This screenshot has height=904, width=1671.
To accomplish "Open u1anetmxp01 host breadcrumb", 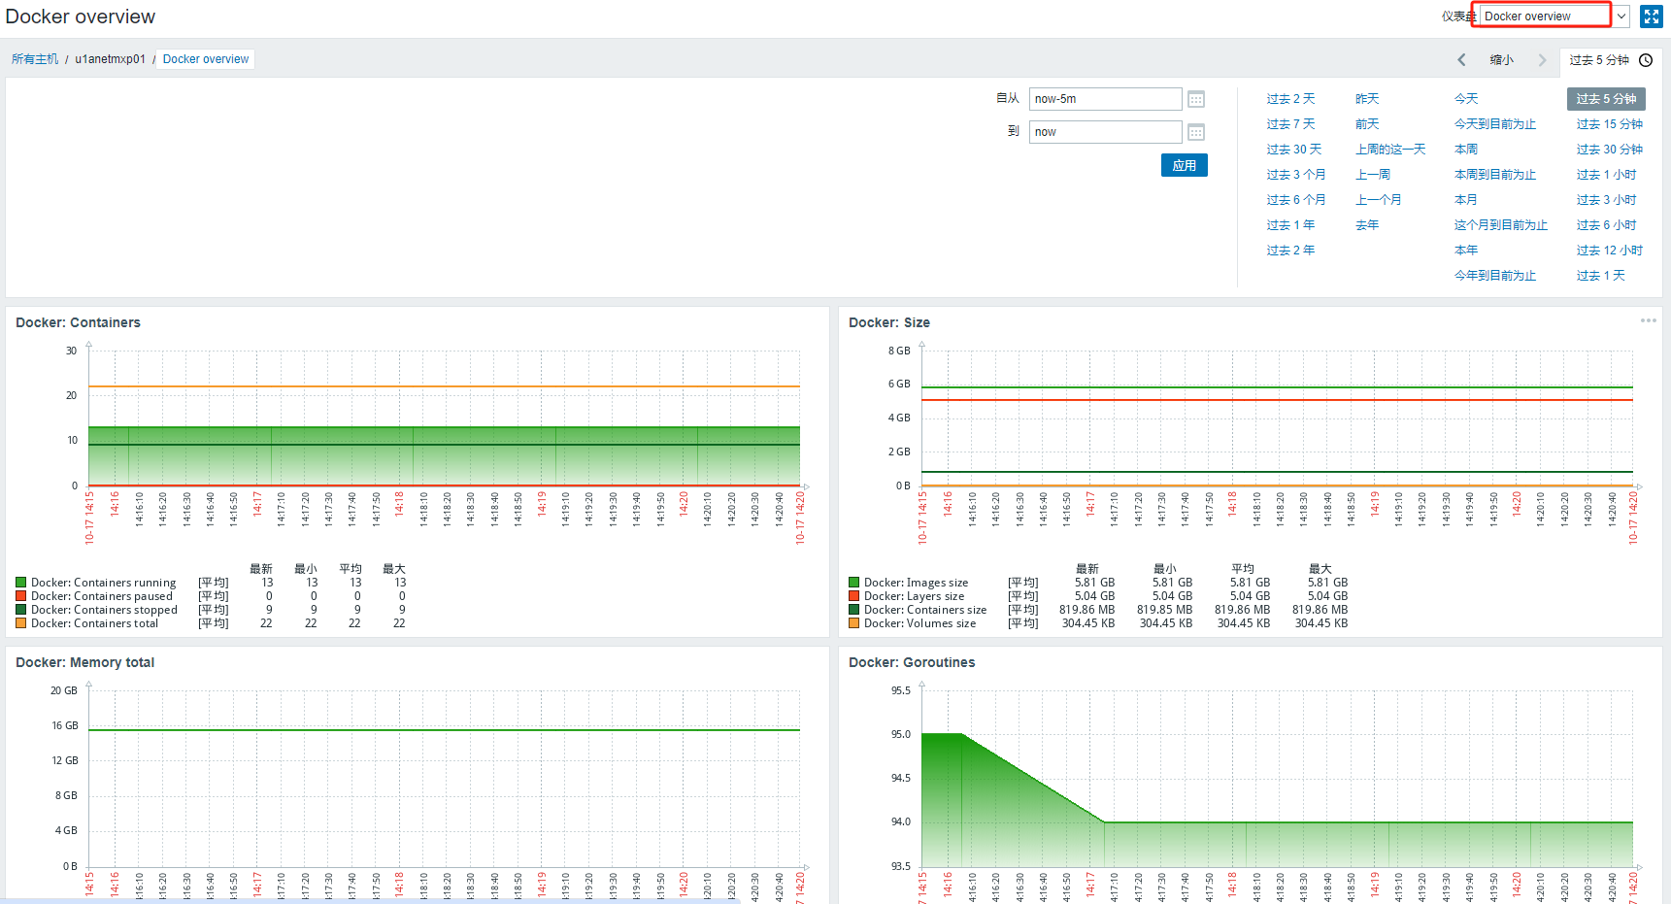I will 110,59.
